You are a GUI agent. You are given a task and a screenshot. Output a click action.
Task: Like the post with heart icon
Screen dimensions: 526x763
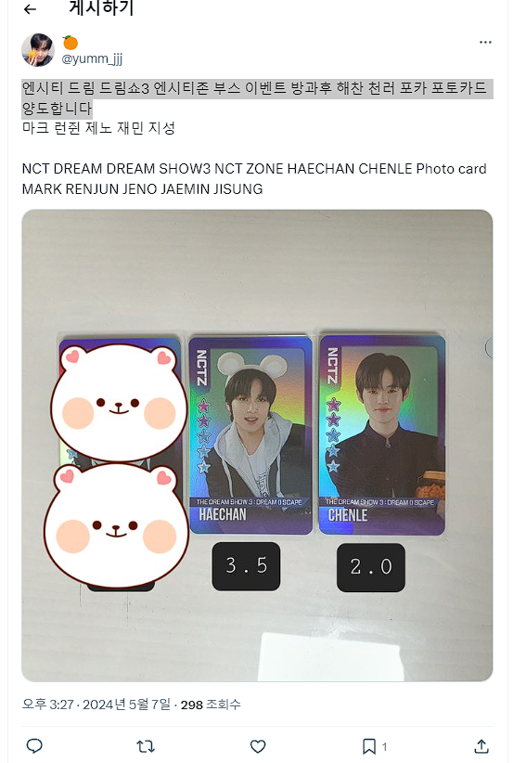tap(258, 746)
